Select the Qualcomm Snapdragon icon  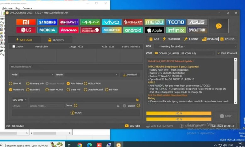click(x=90, y=30)
